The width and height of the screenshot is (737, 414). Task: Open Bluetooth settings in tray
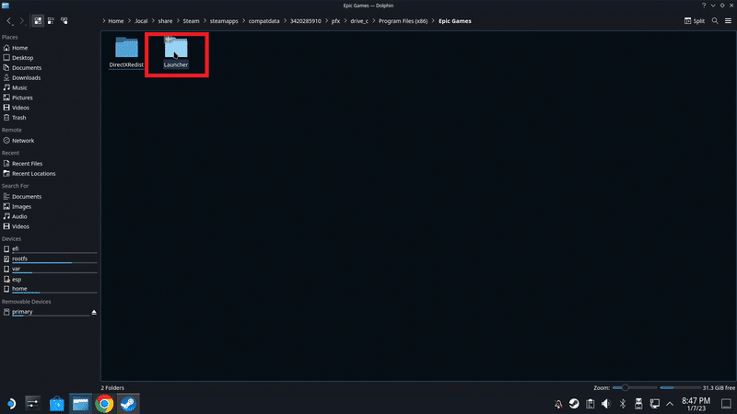(x=623, y=404)
